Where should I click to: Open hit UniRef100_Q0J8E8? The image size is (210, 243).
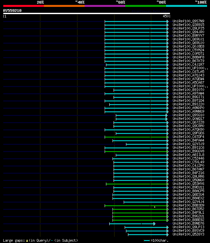(188, 46)
